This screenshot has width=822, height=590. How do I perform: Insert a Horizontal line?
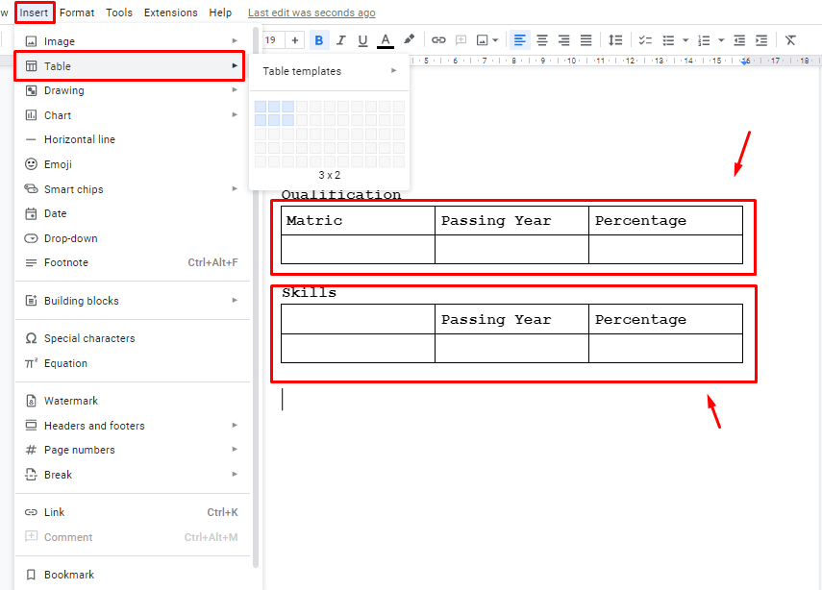[132, 139]
